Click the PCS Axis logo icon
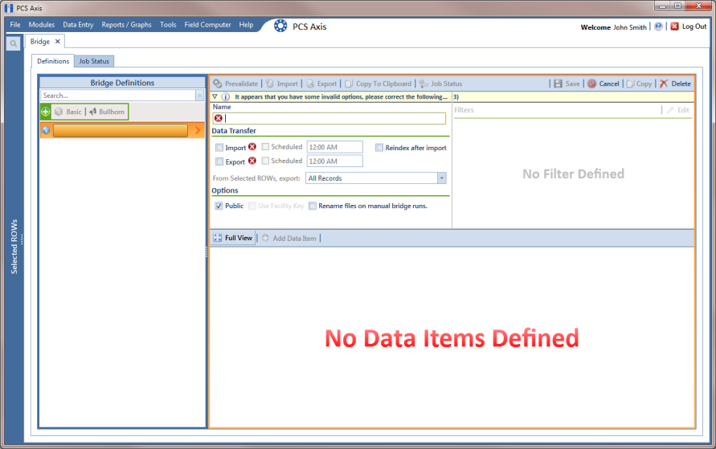Viewport: 716px width, 449px height. [x=280, y=26]
